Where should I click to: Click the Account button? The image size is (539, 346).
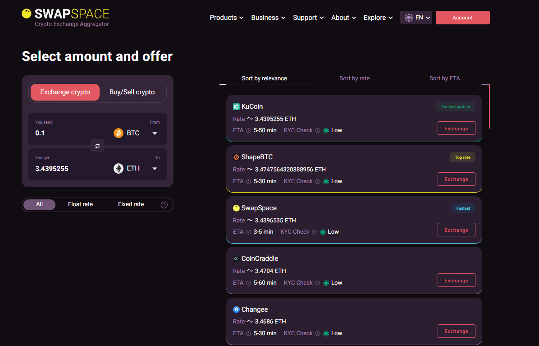tap(462, 18)
